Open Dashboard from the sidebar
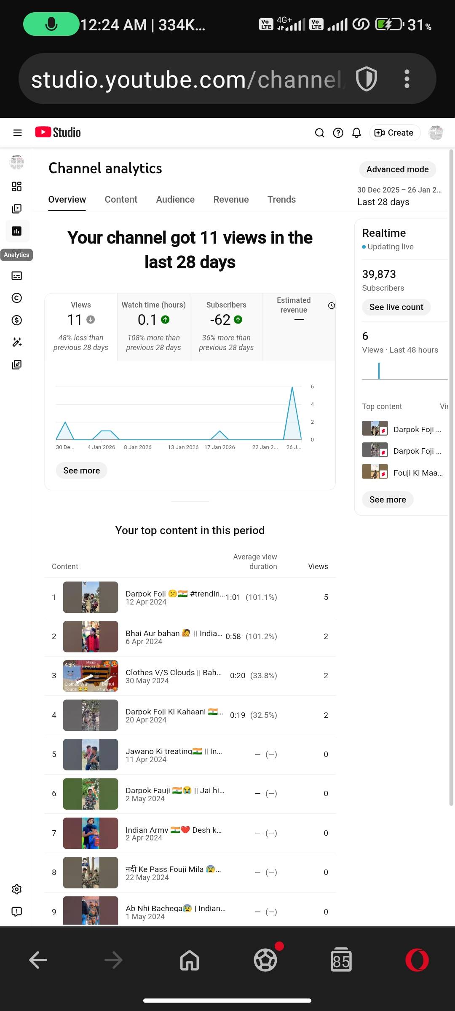Screen dimensions: 455x1011 pos(17,187)
